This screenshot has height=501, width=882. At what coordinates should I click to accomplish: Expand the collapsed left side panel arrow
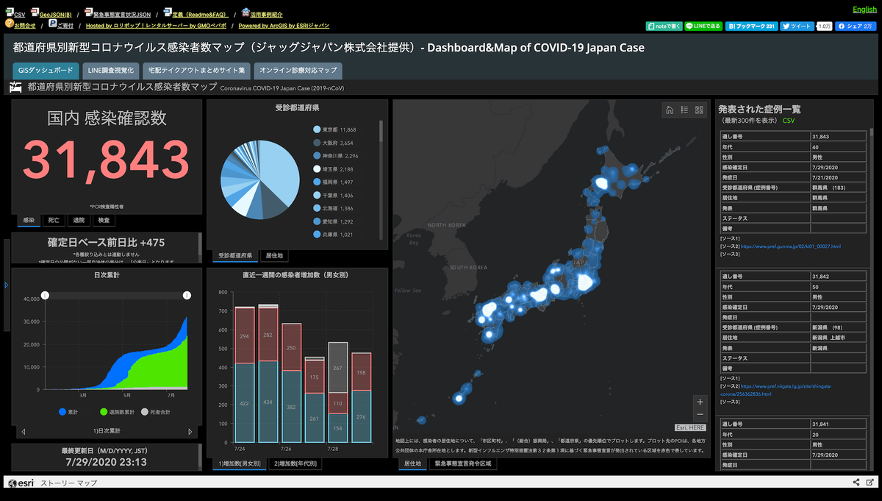click(7, 285)
